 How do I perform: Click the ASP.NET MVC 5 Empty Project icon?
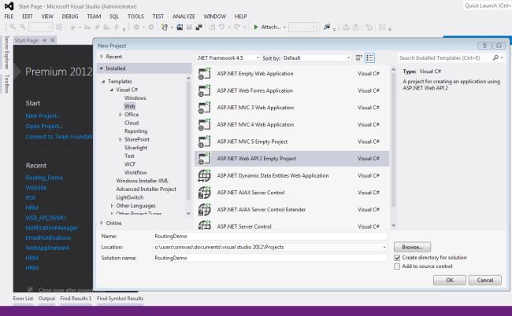(x=205, y=141)
